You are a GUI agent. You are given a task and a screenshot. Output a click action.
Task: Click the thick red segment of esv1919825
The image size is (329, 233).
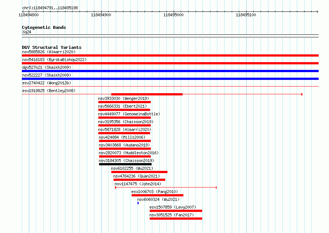[x=147, y=94]
